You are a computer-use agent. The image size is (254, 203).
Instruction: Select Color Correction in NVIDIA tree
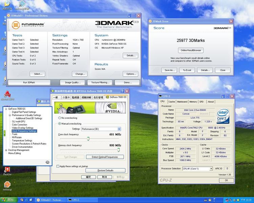19,125
